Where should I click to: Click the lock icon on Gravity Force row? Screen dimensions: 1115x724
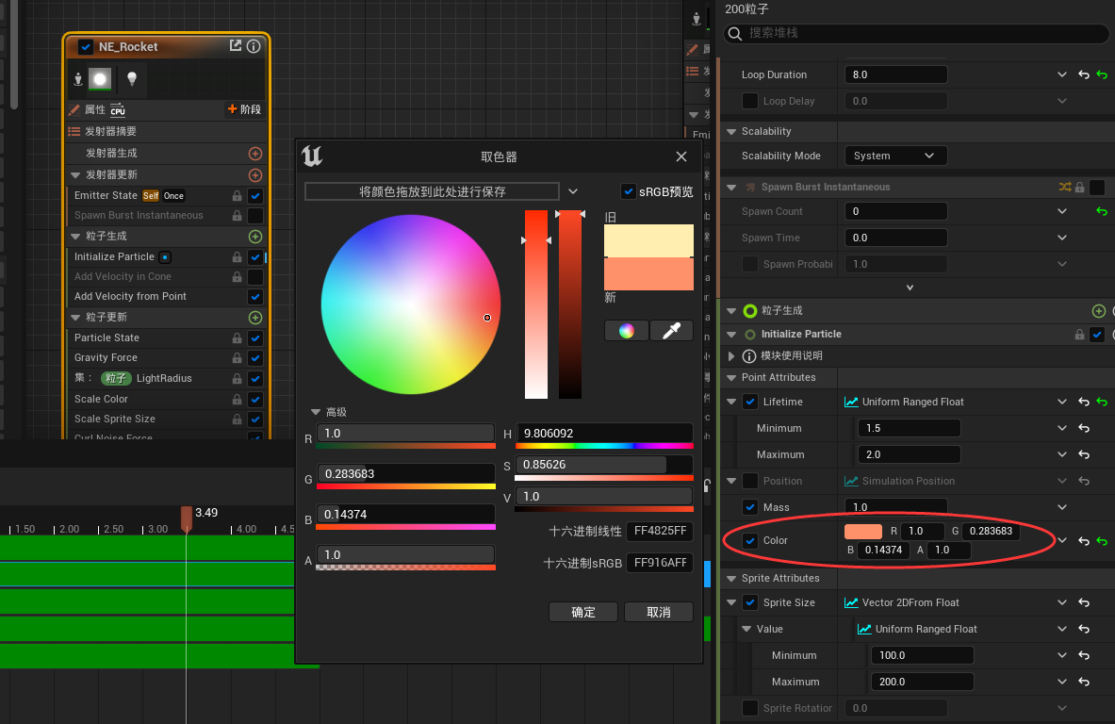click(237, 357)
